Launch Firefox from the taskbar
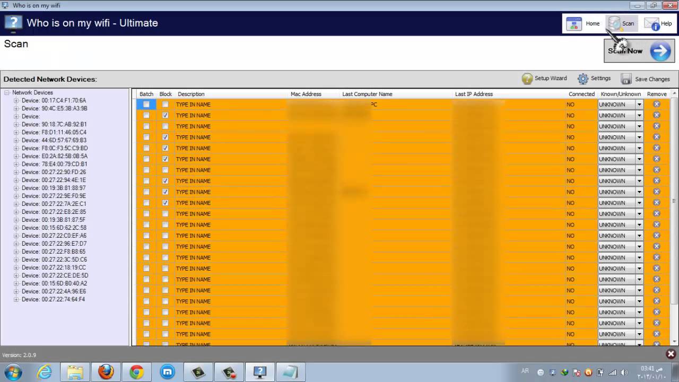Image resolution: width=679 pixels, height=382 pixels. coord(106,372)
